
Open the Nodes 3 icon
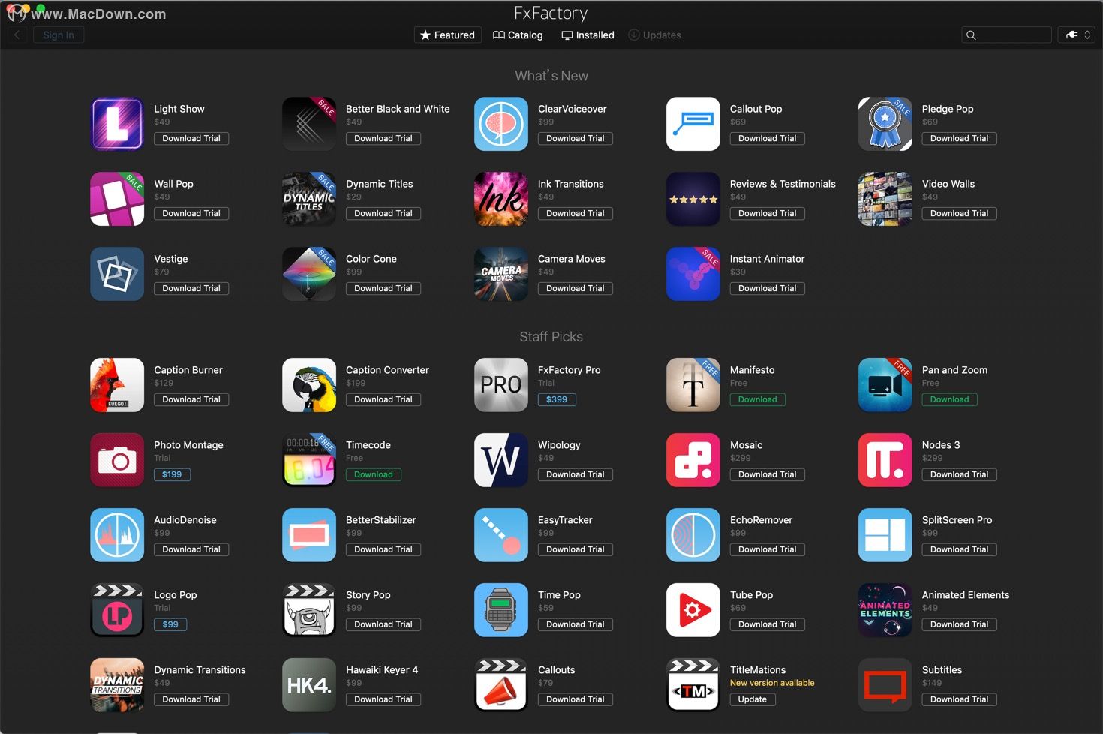[x=885, y=460]
